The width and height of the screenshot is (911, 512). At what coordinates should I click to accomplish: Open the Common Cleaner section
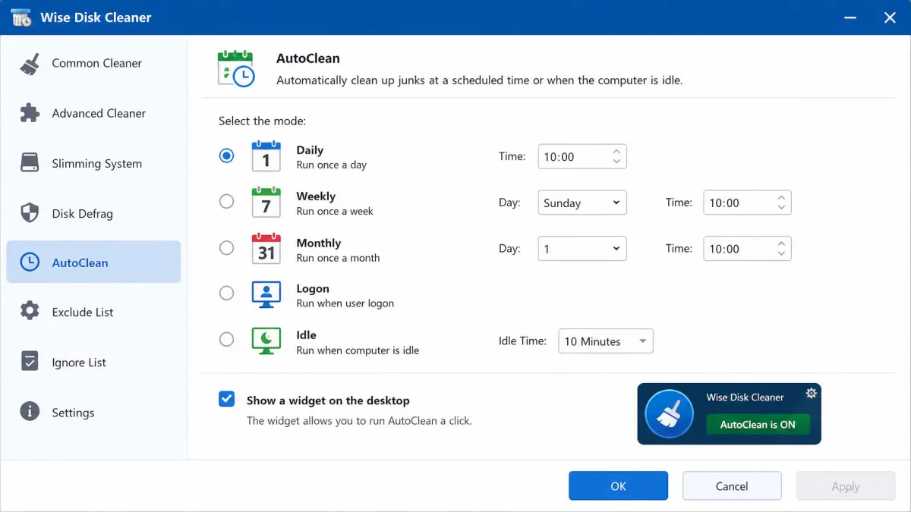pyautogui.click(x=93, y=64)
